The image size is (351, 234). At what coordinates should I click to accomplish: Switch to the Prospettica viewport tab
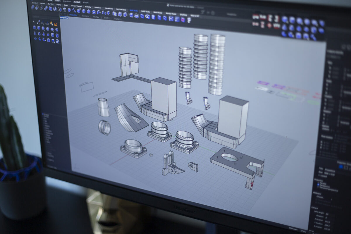coord(73,15)
